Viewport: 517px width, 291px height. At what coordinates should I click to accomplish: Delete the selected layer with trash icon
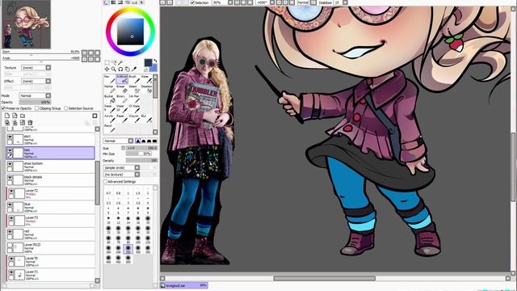coord(30,122)
